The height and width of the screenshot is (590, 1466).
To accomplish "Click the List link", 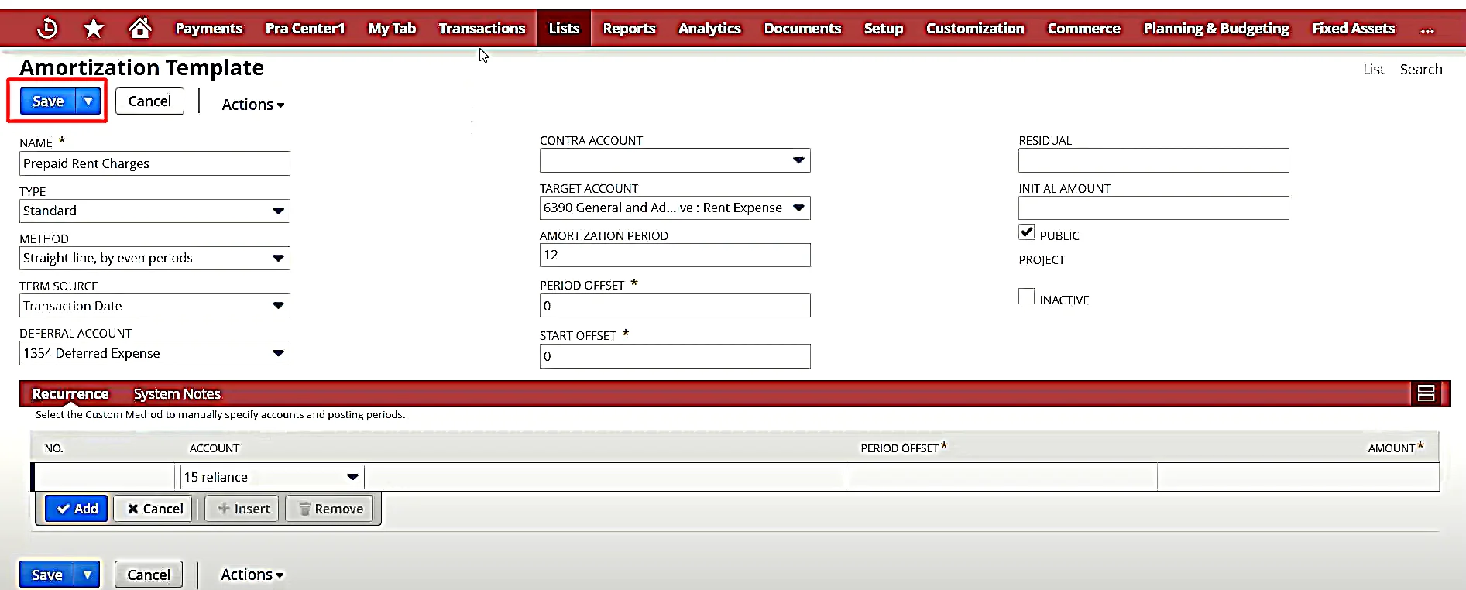I will (x=1373, y=70).
